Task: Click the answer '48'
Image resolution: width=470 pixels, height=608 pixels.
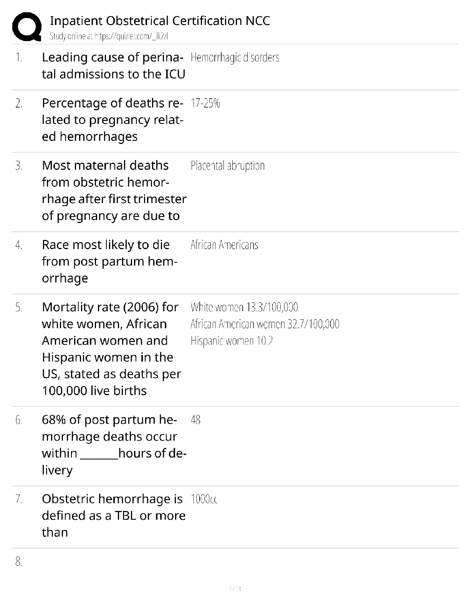Action: click(195, 420)
